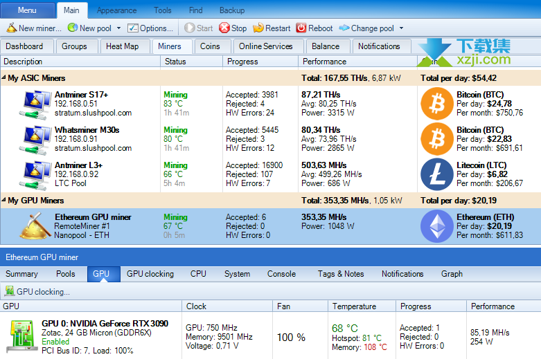Click the Change pool arrow icon
The width and height of the screenshot is (541, 359).
point(344,28)
